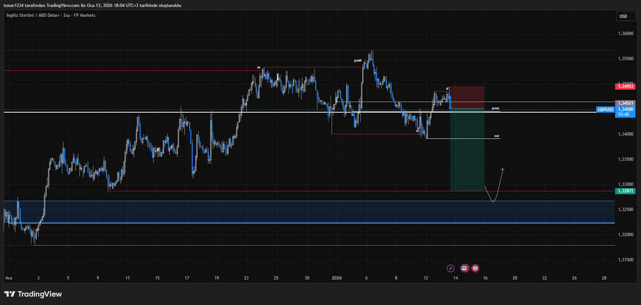Screen dimensions: 641x305
Task: Click the TradingView logo
Action: point(33,294)
